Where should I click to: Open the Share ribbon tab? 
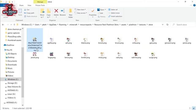point(21,5)
